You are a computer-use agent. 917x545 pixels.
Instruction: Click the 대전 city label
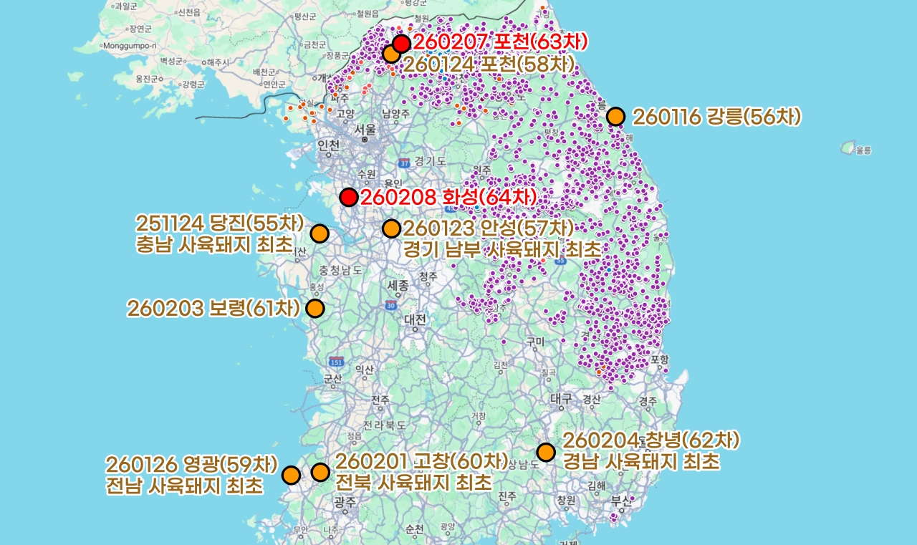pyautogui.click(x=415, y=318)
